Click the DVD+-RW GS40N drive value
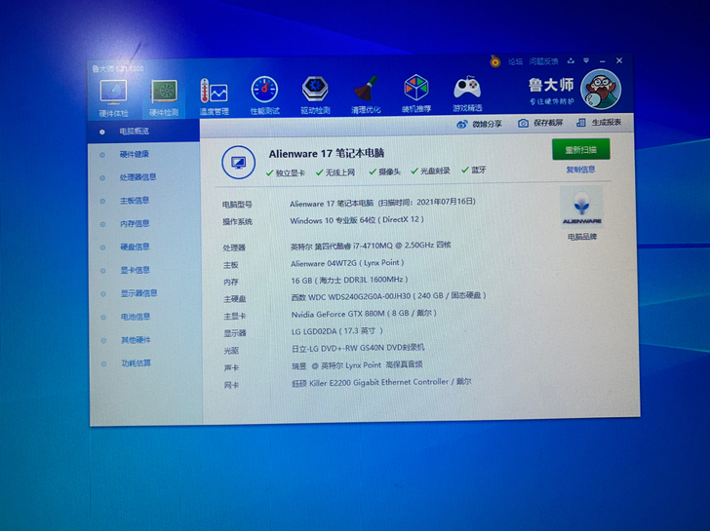710x531 pixels. 358,348
